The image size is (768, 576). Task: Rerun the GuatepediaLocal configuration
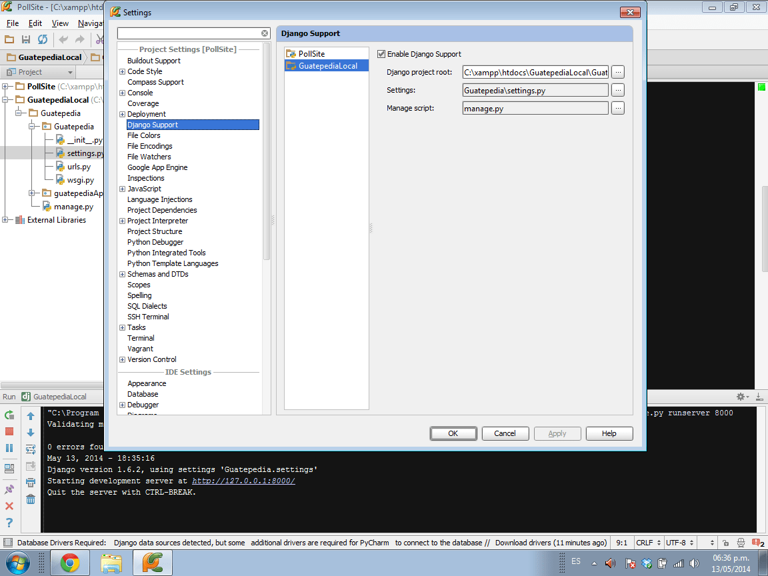coord(9,415)
